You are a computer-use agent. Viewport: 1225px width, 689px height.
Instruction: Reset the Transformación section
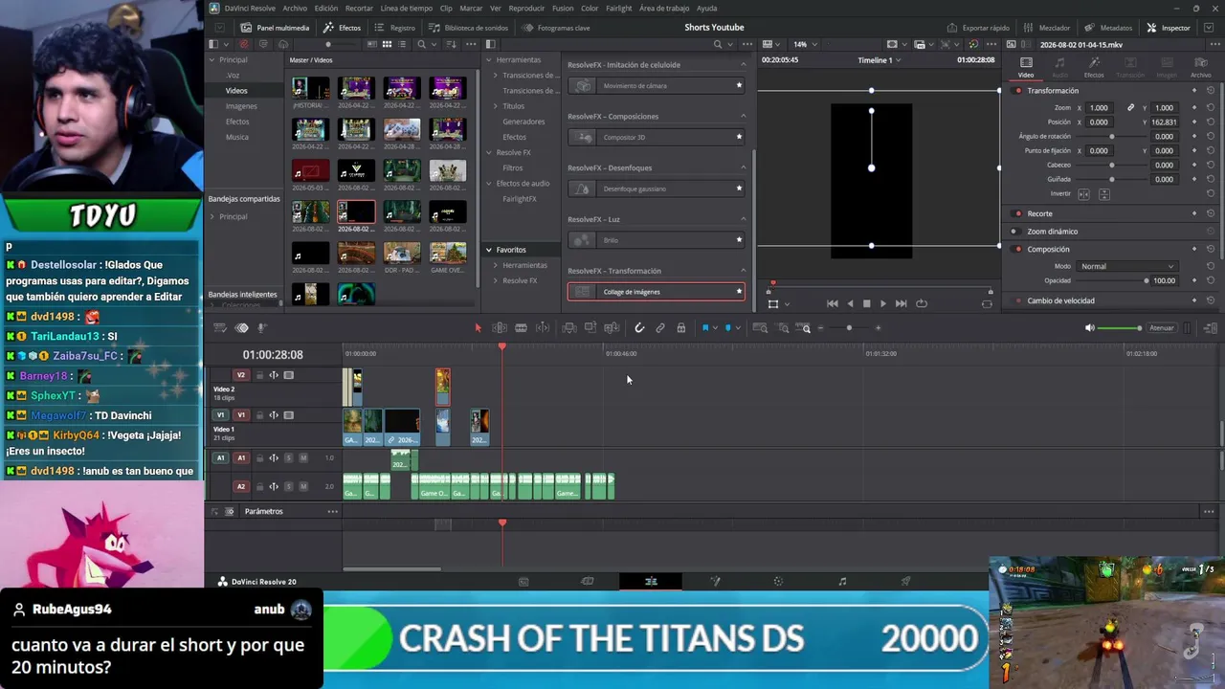click(1211, 91)
